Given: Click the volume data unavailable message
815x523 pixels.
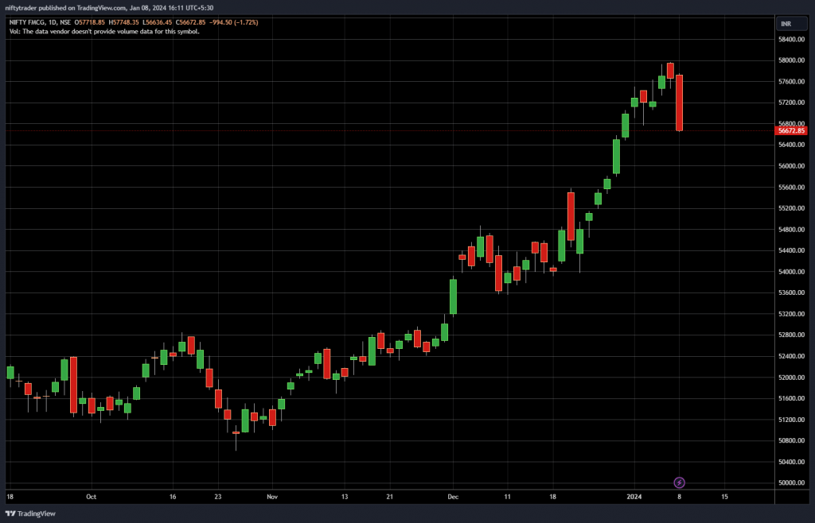Looking at the screenshot, I should 104,32.
